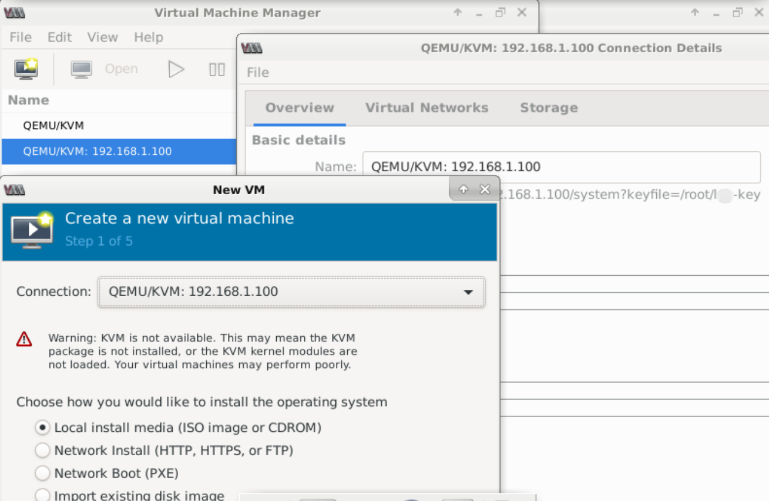Open the Edit menu
Screen dimensions: 769x501
[x=59, y=37]
